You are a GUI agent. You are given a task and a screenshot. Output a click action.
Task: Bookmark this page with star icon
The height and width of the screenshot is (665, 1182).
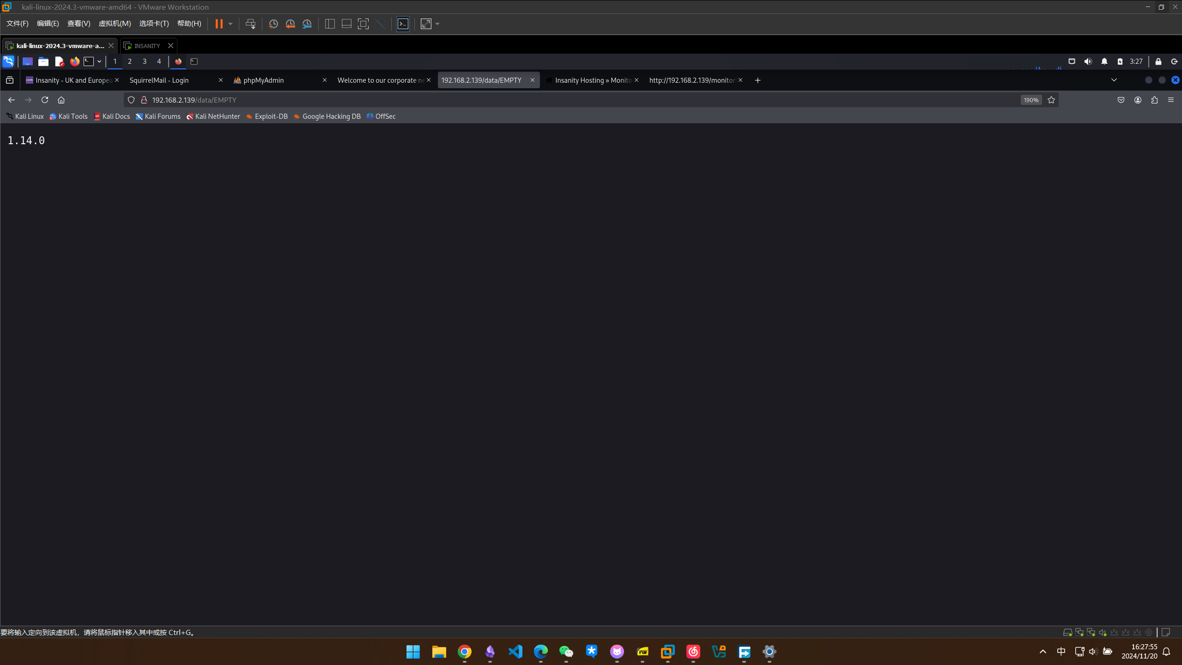(x=1051, y=100)
